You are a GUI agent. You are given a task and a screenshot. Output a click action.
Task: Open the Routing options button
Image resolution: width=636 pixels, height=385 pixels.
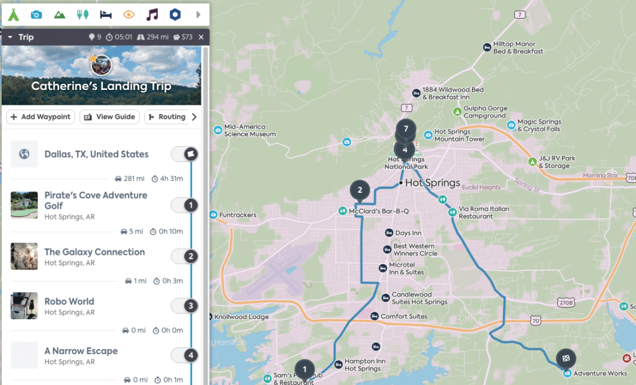166,117
